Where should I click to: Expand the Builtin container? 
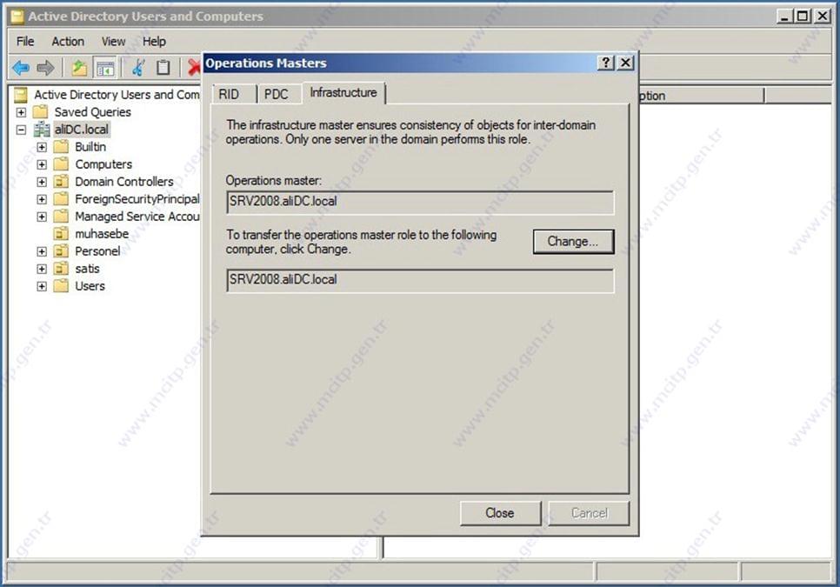pos(42,147)
